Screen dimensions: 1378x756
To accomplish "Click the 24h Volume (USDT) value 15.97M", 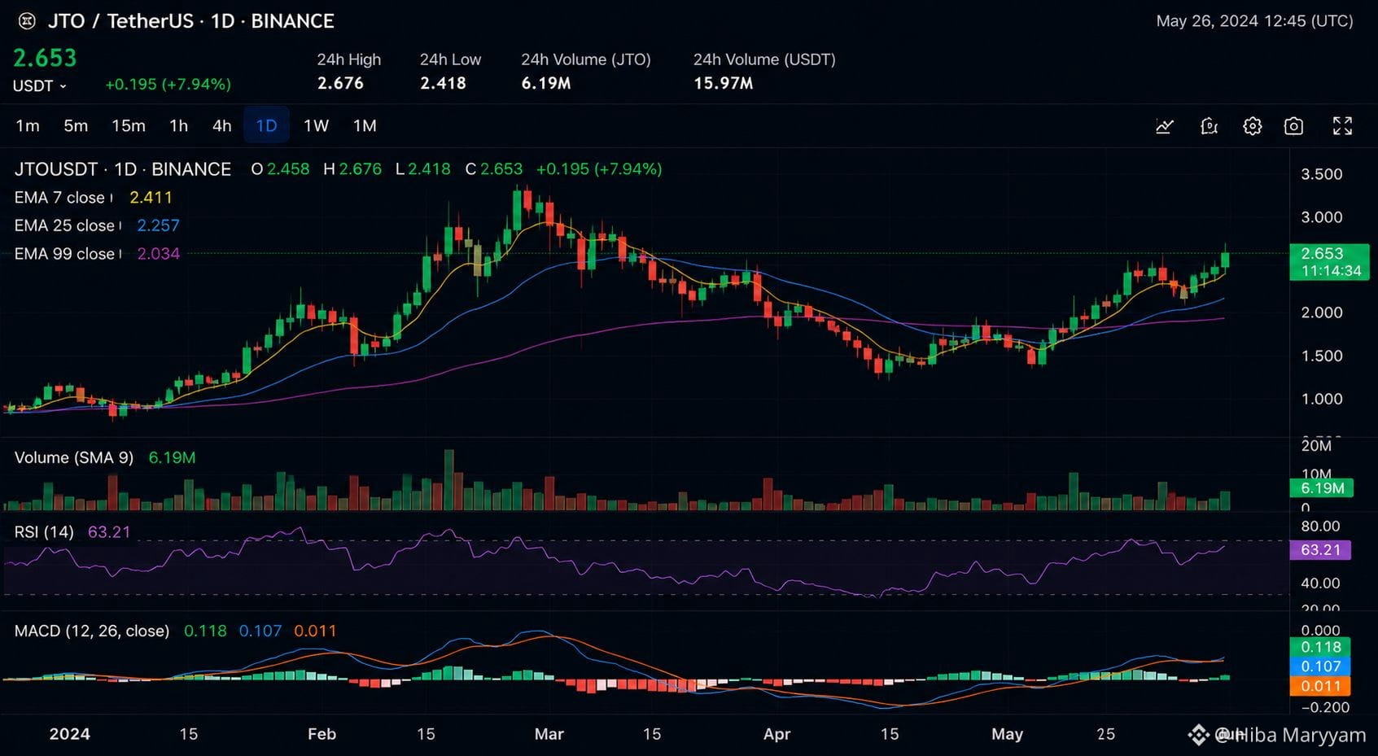I will 723,83.
